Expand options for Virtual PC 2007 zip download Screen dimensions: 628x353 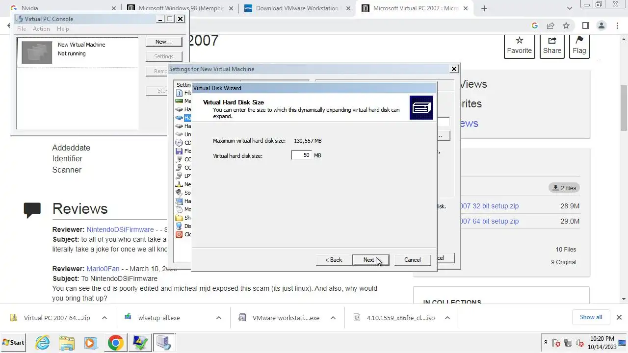click(105, 318)
